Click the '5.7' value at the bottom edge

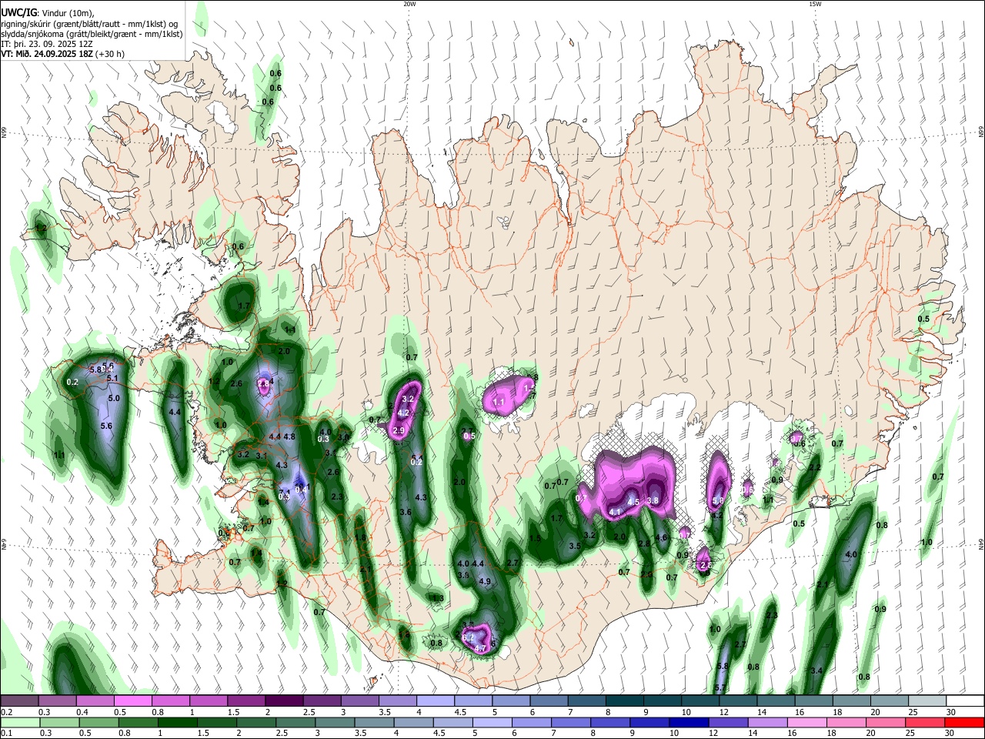[720, 687]
